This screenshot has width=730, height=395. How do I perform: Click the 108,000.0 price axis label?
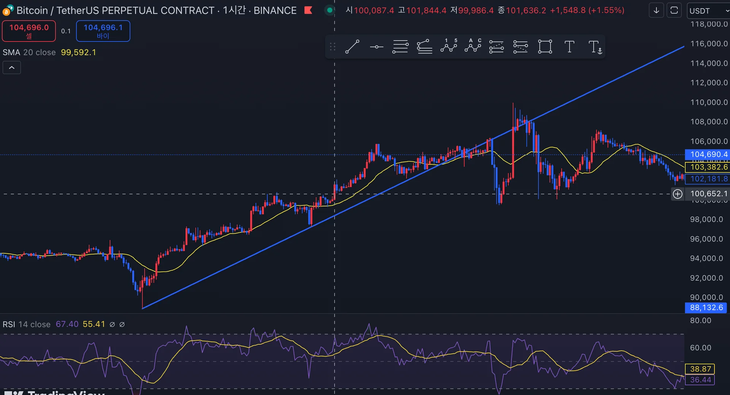point(709,122)
